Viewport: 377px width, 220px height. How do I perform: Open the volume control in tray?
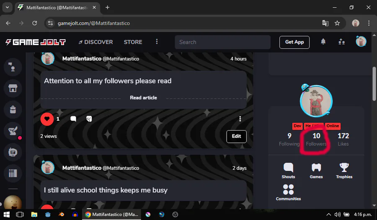pos(338,215)
